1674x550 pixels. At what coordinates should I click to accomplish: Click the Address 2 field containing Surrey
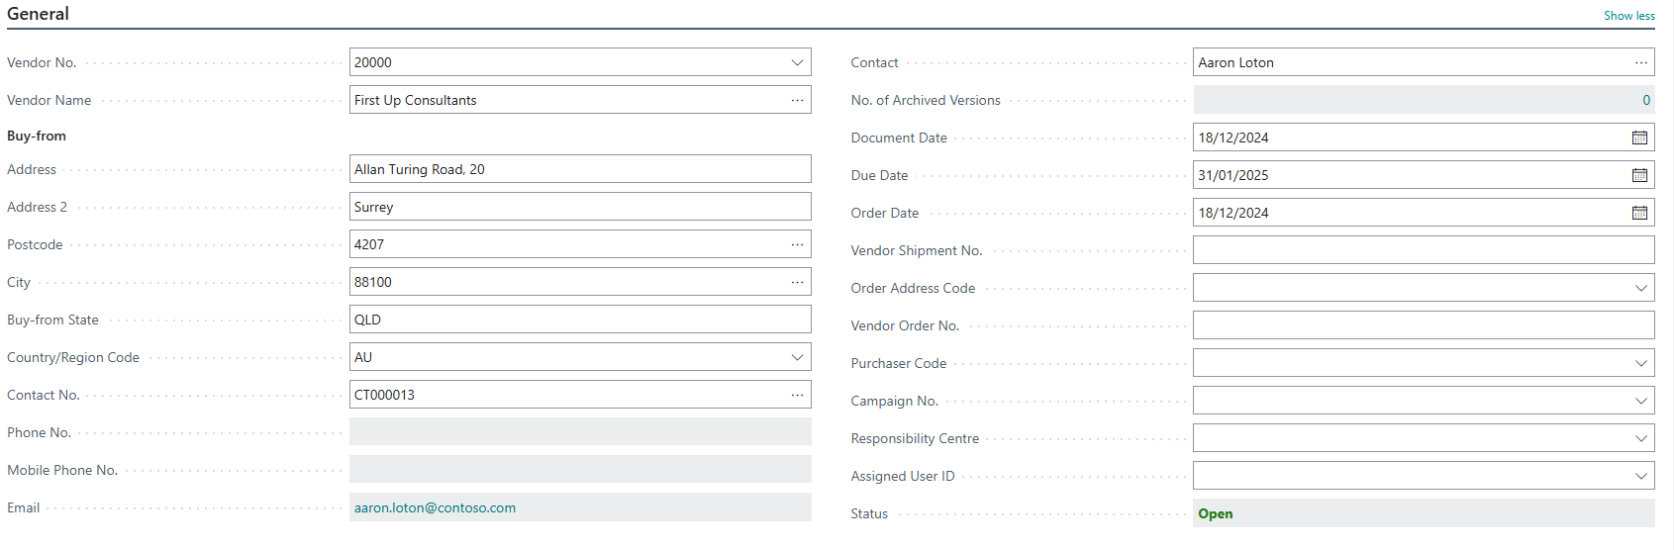pos(579,207)
